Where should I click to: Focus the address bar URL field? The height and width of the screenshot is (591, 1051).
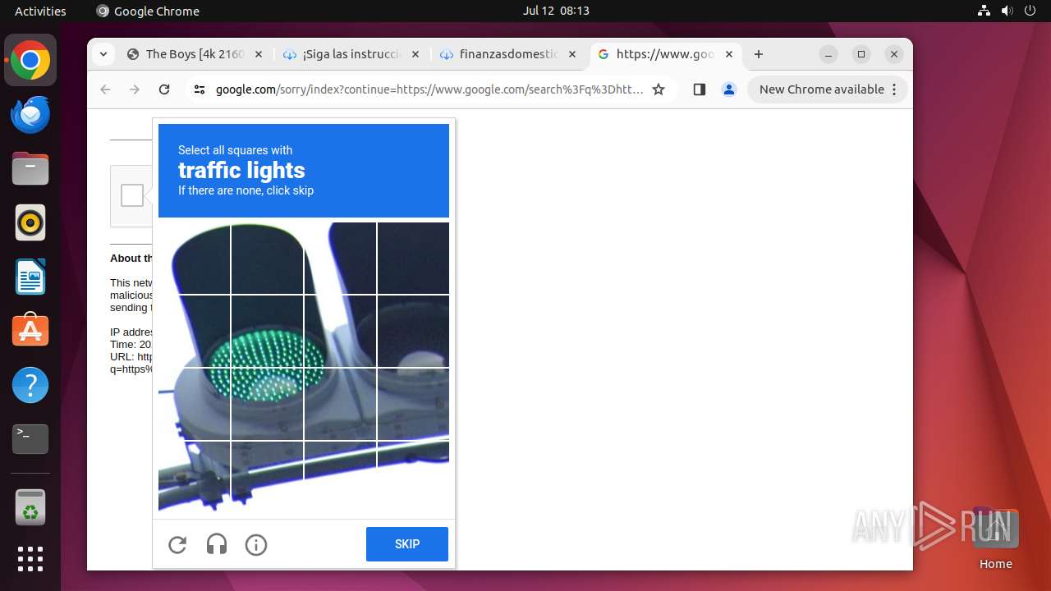(429, 89)
